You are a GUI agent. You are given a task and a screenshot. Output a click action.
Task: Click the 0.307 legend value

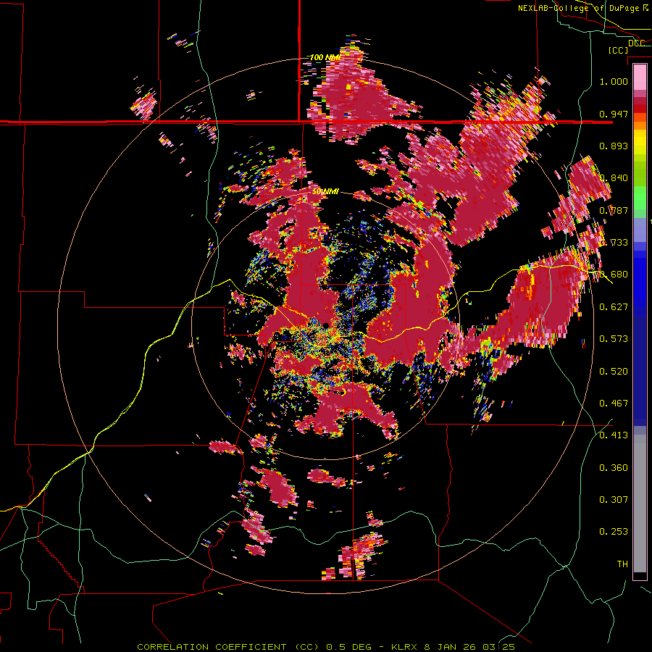coord(614,500)
